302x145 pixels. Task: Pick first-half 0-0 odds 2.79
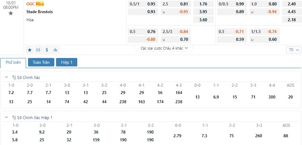pyautogui.click(x=177, y=136)
